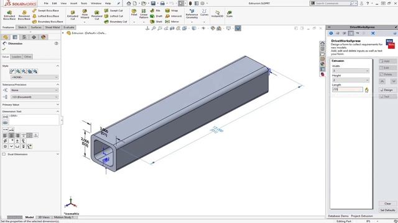This screenshot has height=223, width=398.
Task: Click the Scale tool
Action: point(229,14)
